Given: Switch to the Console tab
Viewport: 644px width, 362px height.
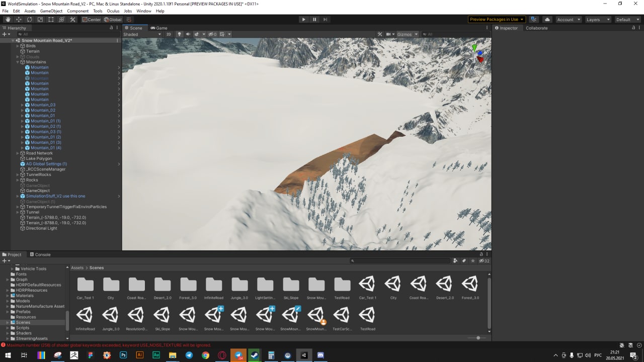Looking at the screenshot, I should [40, 254].
